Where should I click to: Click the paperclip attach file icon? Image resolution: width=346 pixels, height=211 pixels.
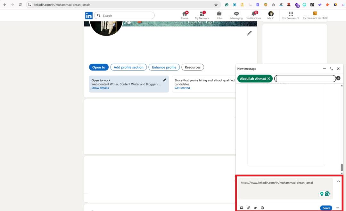point(249,208)
